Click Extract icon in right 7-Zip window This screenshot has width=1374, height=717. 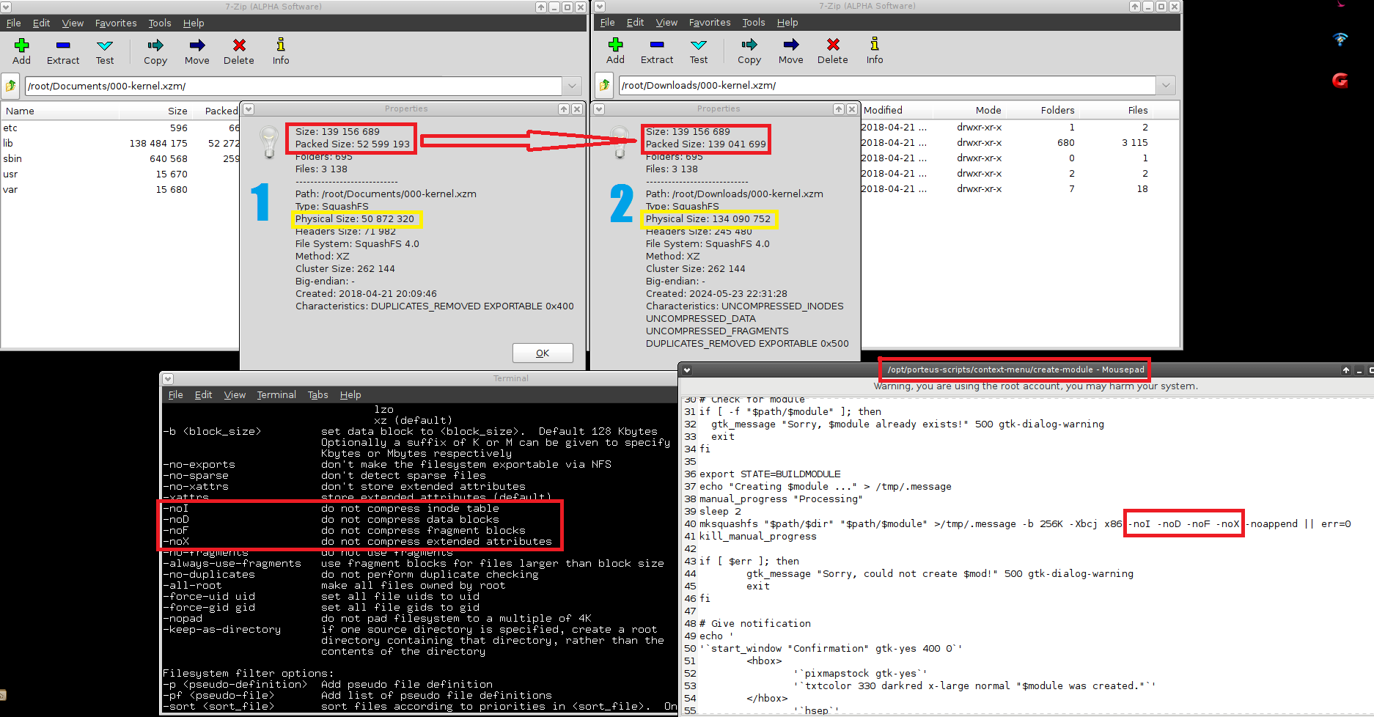tap(657, 45)
